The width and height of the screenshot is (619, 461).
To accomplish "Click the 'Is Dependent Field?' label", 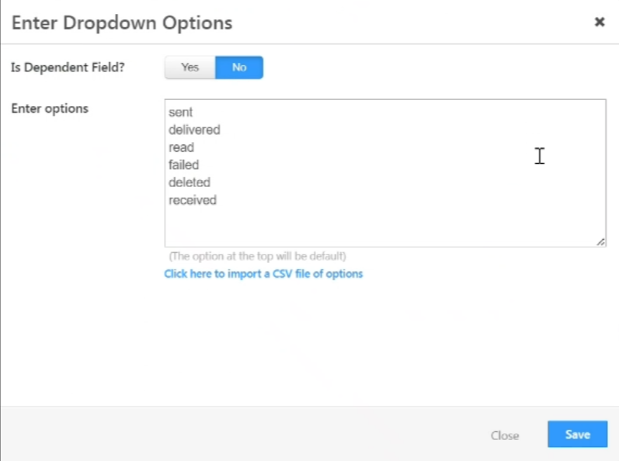I will [68, 68].
